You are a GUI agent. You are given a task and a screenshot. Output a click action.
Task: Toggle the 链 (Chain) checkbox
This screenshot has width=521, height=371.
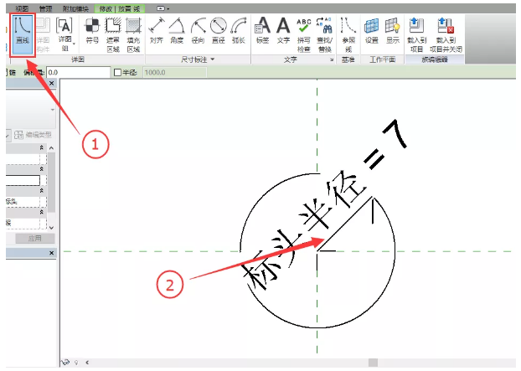(8, 72)
